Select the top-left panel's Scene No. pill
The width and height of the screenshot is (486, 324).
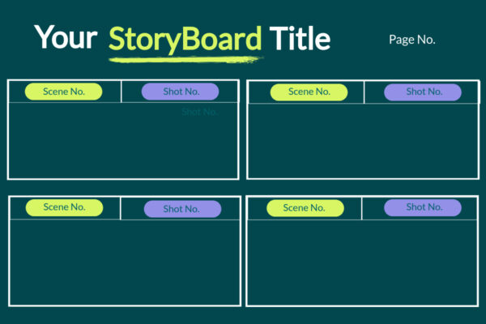[x=64, y=92]
